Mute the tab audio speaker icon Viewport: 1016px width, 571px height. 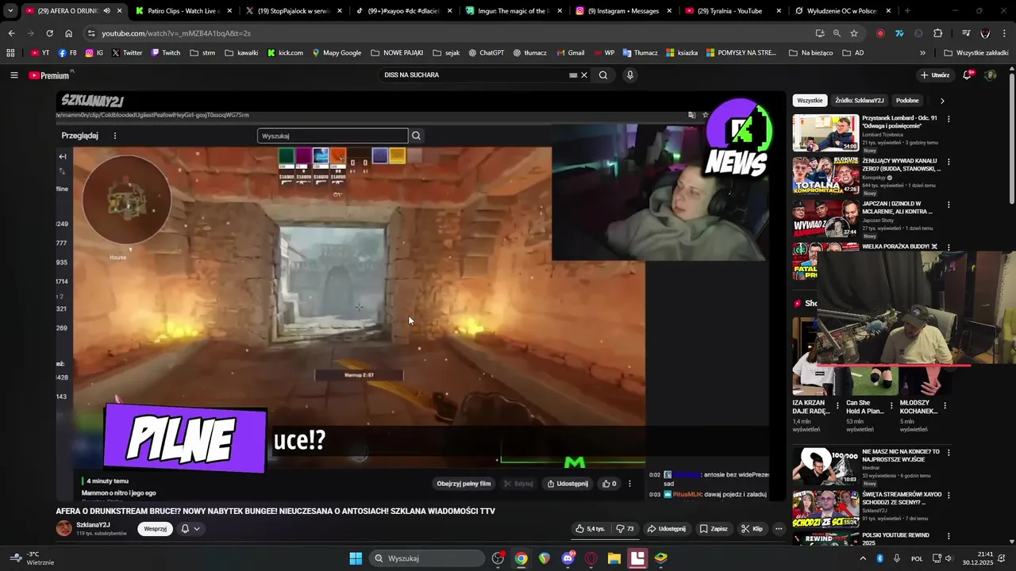106,11
